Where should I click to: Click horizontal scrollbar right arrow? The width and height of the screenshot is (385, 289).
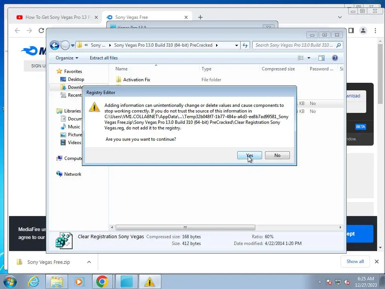340,228
